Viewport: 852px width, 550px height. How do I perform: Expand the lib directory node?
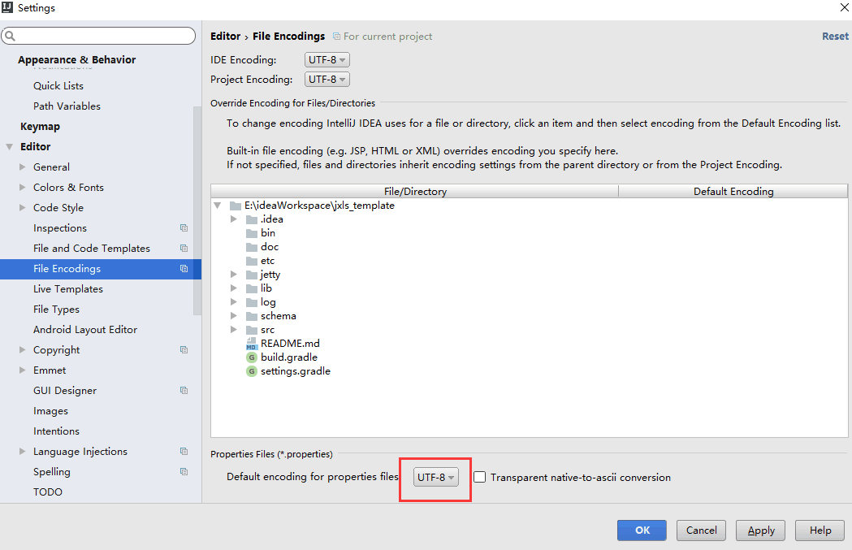(x=234, y=288)
